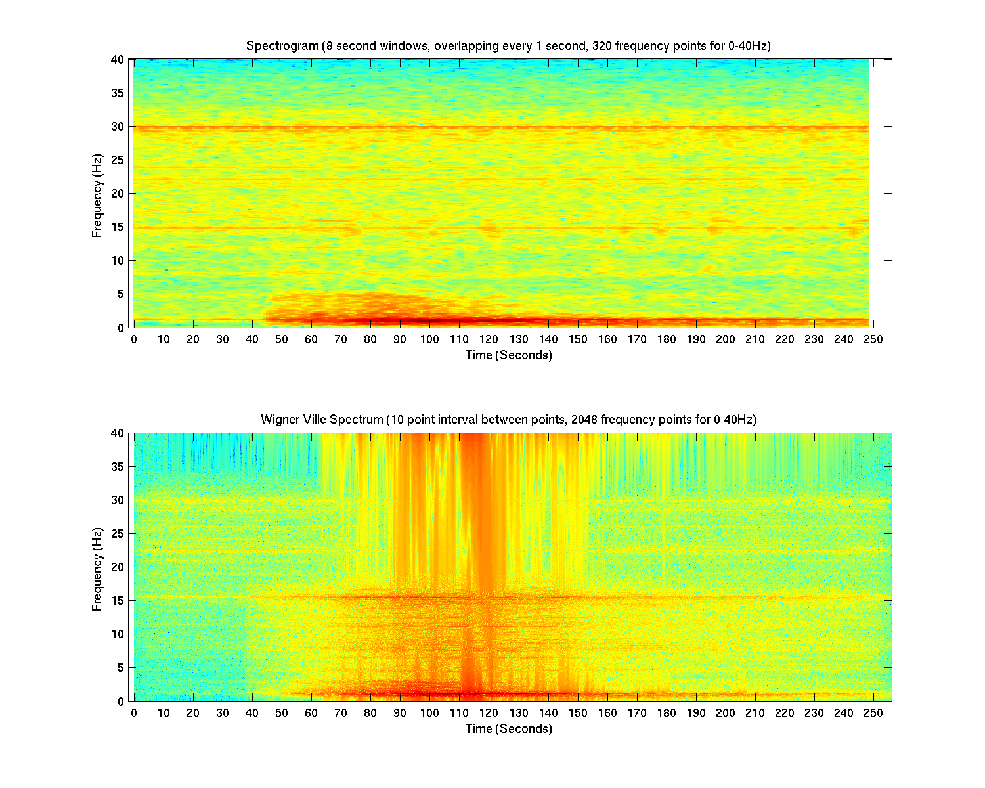
Task: Click Time (Seconds) label below Wigner-Ville plot
Action: (x=508, y=729)
